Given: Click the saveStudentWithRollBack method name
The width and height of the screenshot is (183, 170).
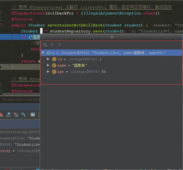Looking at the screenshot, I should click(75, 25).
